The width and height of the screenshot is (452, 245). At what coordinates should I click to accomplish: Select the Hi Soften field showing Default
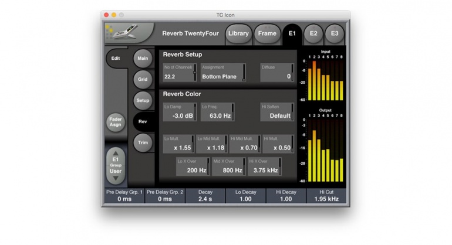point(277,112)
